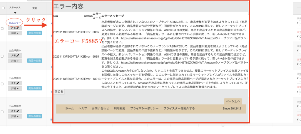Expand 詳細 dropdown in first row
301x134 pixels.
point(15,33)
